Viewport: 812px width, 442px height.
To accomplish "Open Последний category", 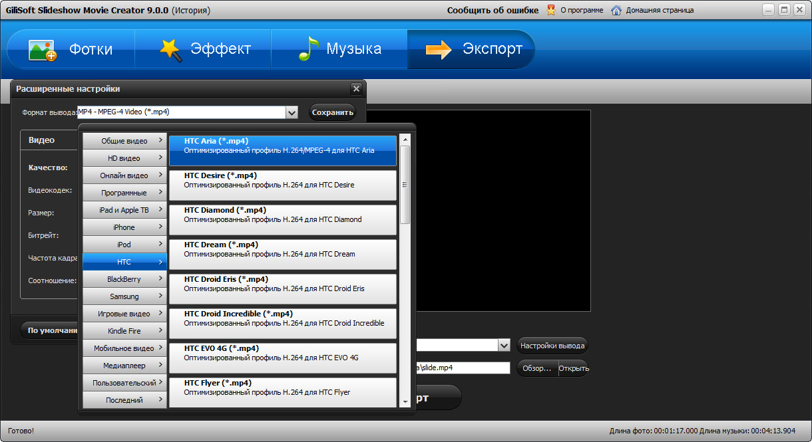I will (x=124, y=400).
